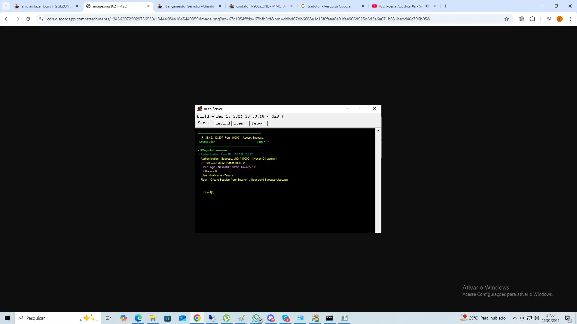Image resolution: width=577 pixels, height=324 pixels.
Task: Open the Windows Start menu
Action: pos(7,318)
